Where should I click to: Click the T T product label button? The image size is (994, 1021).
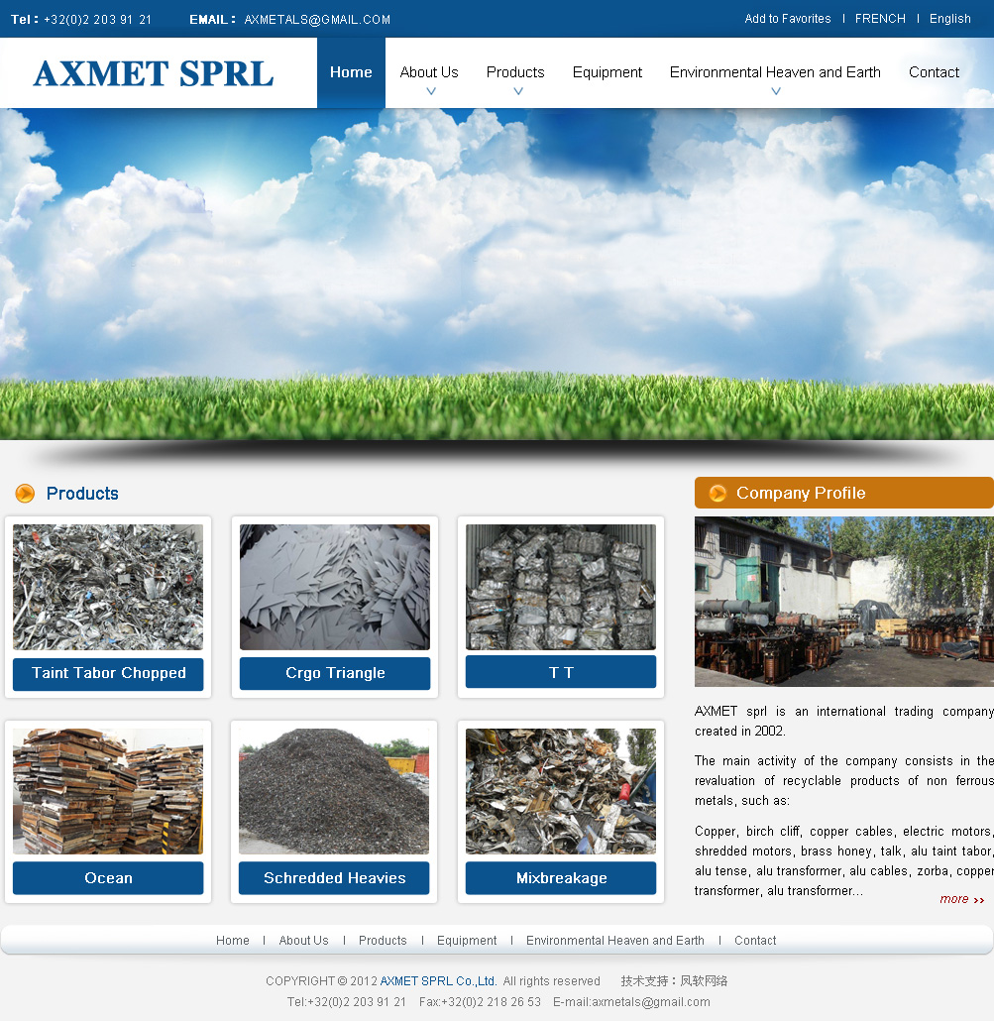tap(561, 672)
